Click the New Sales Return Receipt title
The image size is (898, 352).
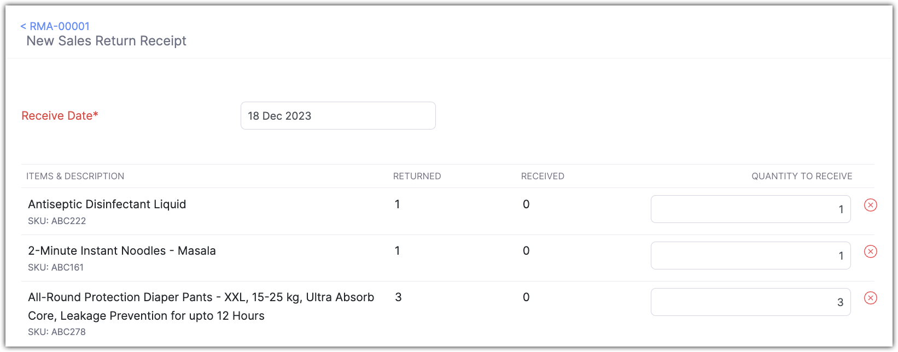pos(107,41)
